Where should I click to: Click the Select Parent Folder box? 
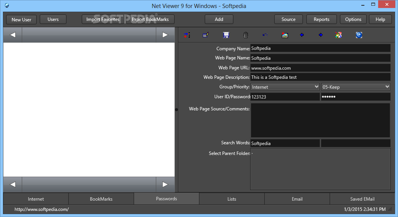coord(320,169)
